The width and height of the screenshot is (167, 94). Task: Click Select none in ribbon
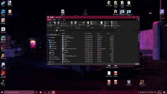coord(114,24)
